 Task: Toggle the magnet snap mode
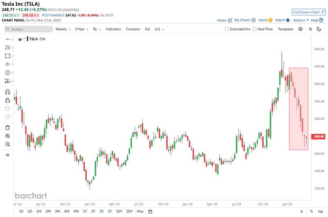(8, 92)
